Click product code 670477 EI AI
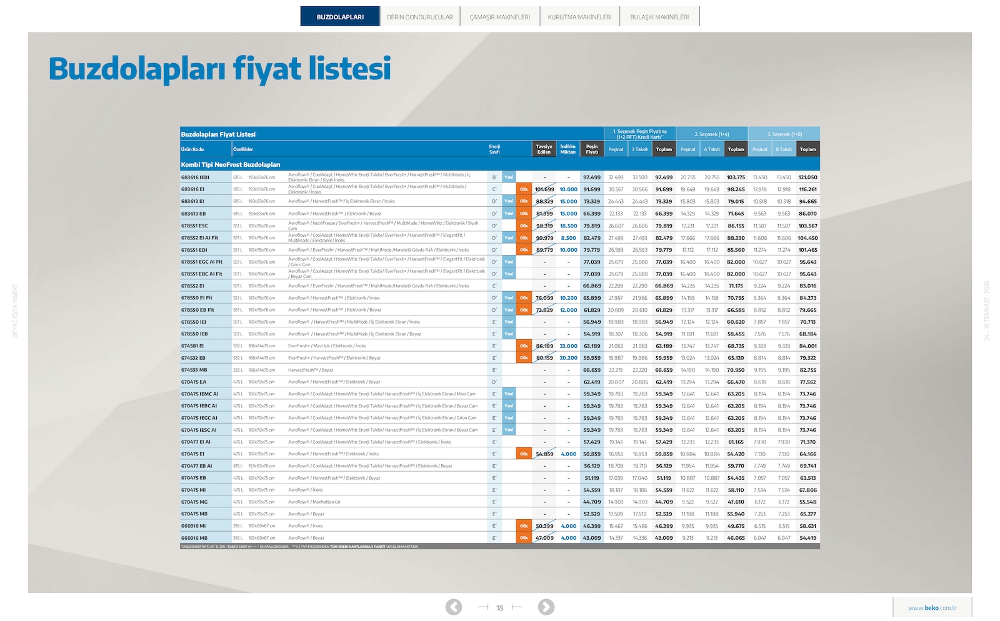 click(x=196, y=442)
